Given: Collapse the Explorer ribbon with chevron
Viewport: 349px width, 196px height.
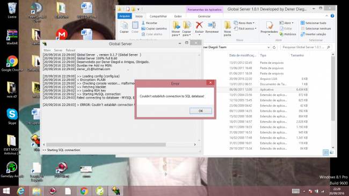Looking at the screenshot, I should [x=327, y=16].
